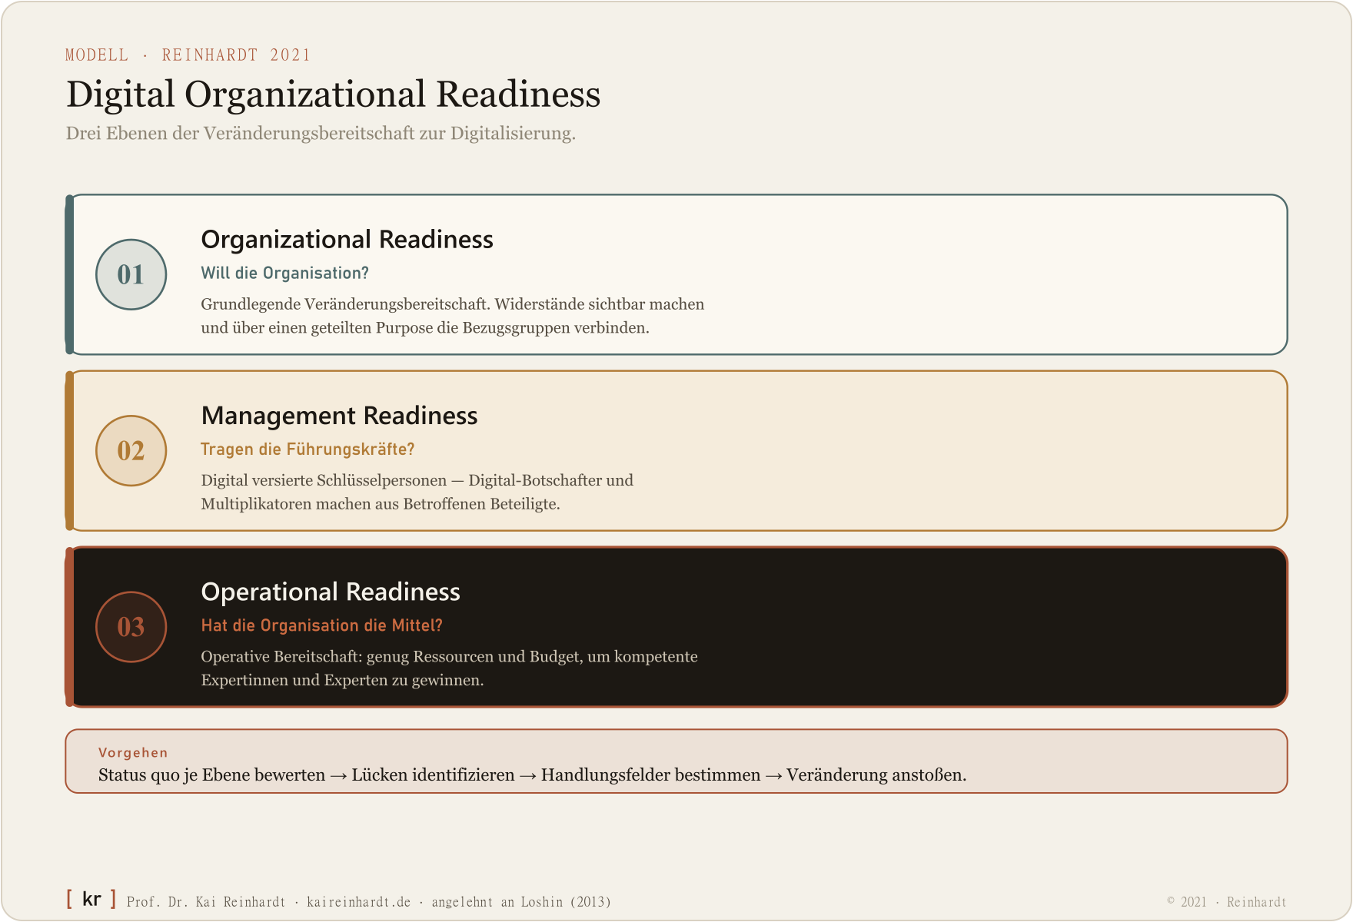Click the 'MODELL · REINHARDT 2021' overline
The width and height of the screenshot is (1353, 922).
click(x=188, y=55)
